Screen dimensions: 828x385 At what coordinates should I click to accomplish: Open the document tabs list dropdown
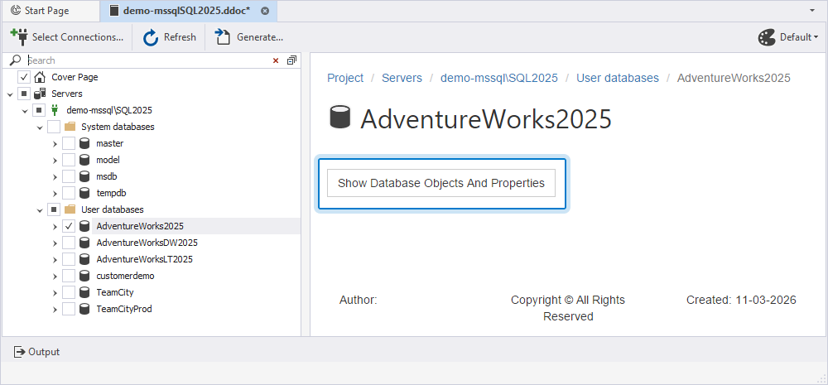tap(811, 11)
